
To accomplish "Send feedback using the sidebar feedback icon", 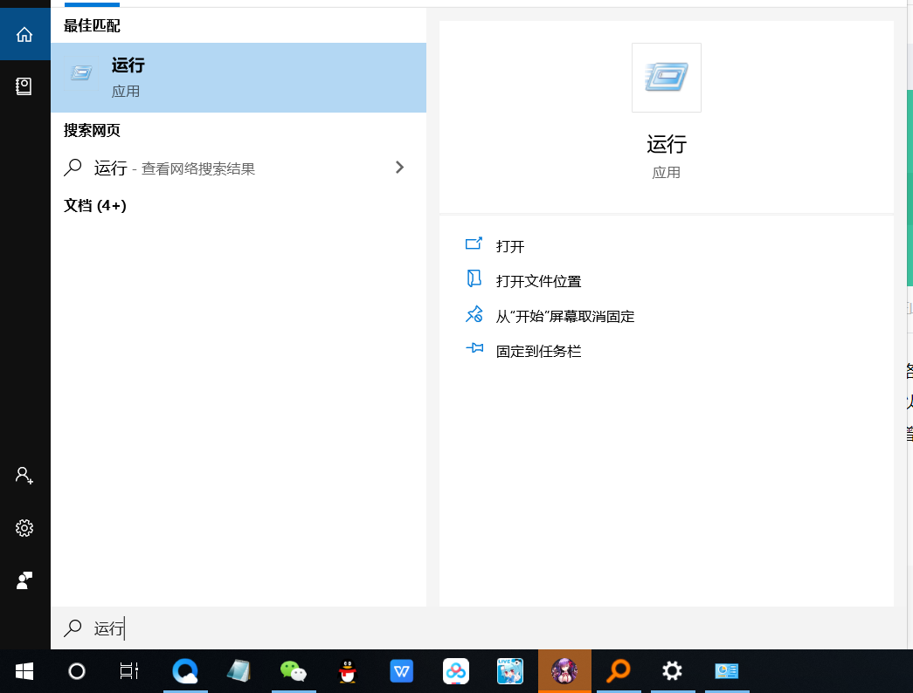I will coord(24,580).
